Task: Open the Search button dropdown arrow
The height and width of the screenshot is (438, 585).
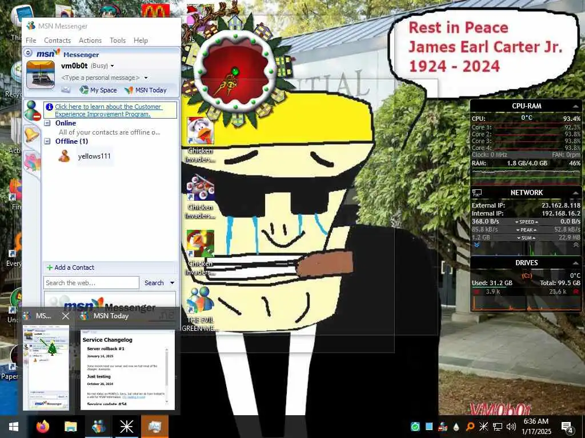Action: point(172,283)
